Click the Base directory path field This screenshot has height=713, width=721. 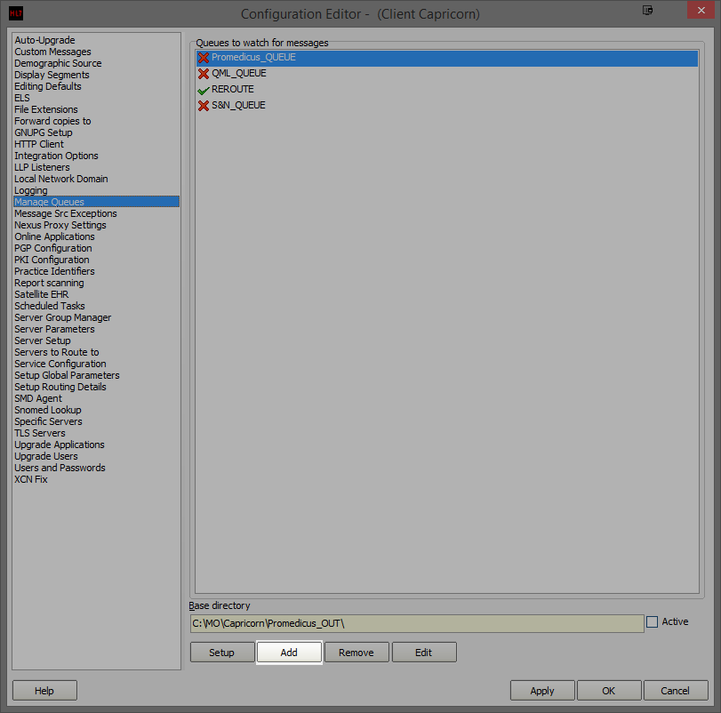tap(417, 624)
